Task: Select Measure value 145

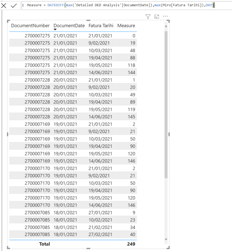Action: click(131, 117)
